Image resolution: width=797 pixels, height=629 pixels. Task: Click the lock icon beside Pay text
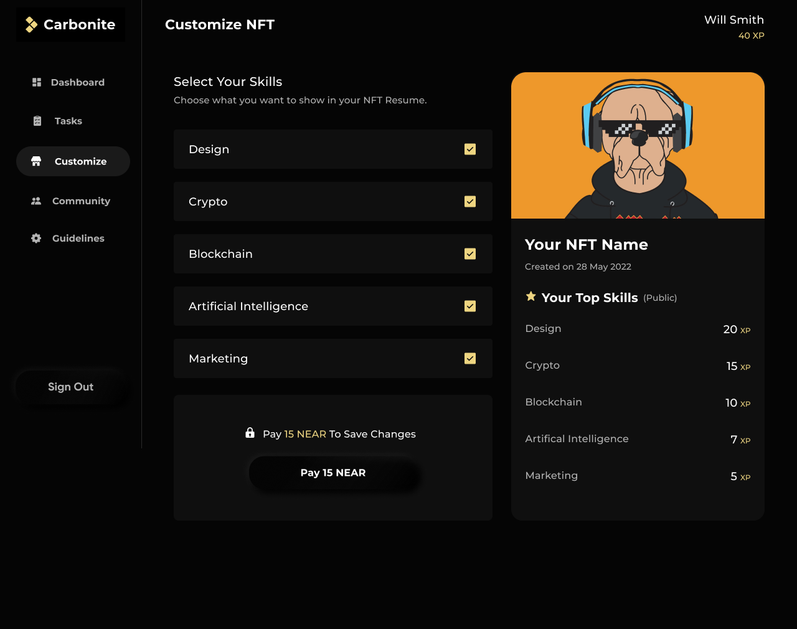pos(250,433)
